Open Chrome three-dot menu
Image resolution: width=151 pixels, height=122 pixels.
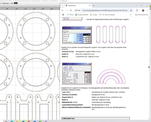click(x=147, y=10)
